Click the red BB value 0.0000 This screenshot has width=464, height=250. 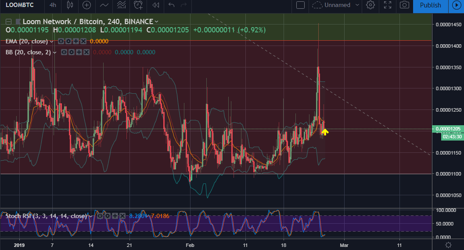(102, 52)
